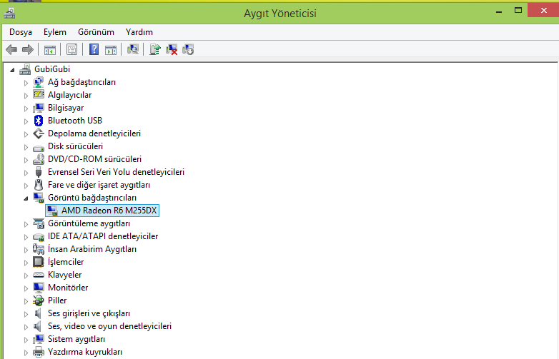Screen dimensions: 559x359
Task: Open the Dosya menu
Action: coord(21,32)
